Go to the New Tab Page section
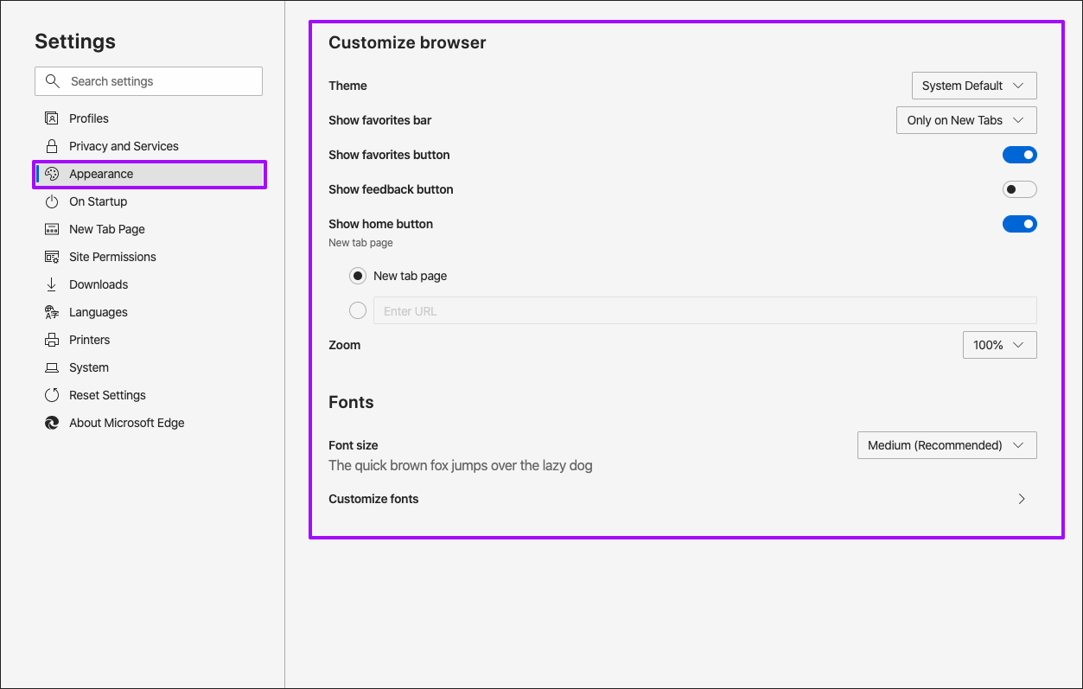 (105, 228)
